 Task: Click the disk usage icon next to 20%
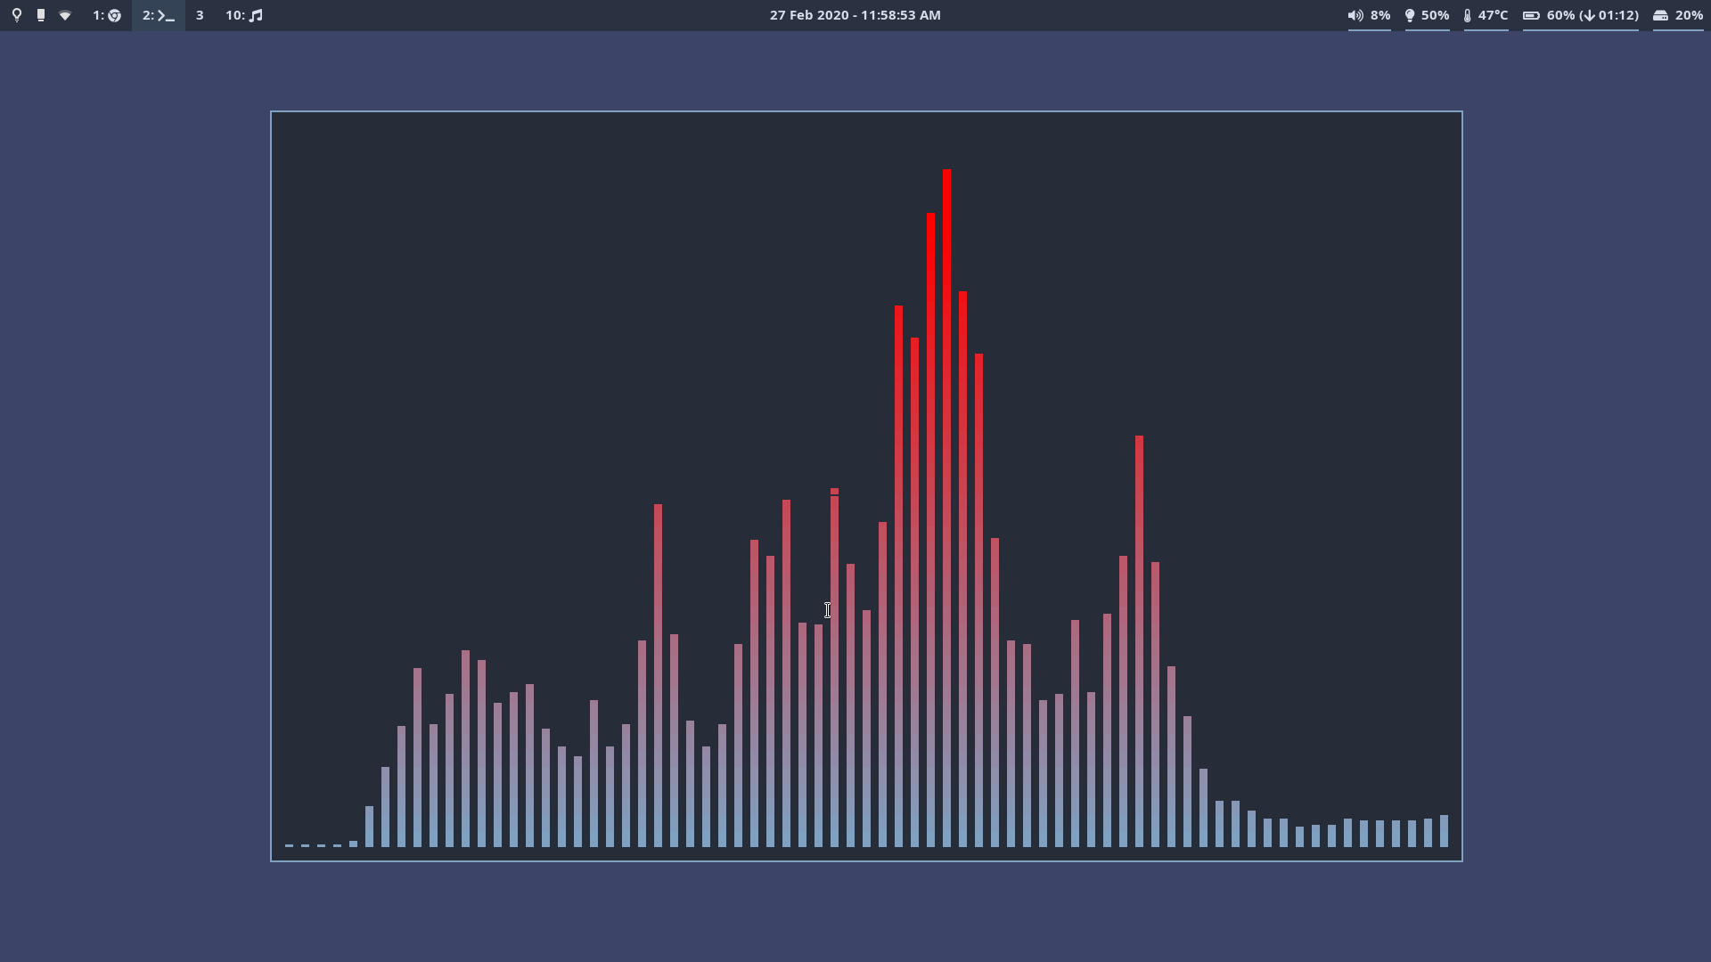1661,15
